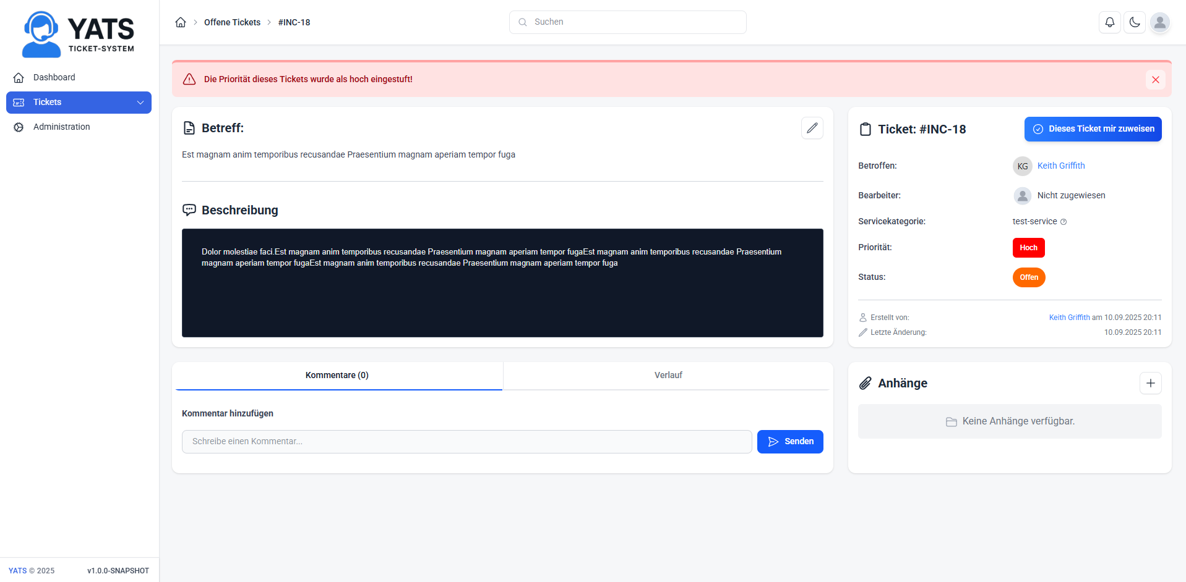Screen dimensions: 1186x582
Task: Open Keith Griffith link under Betroffen
Action: 1060,166
